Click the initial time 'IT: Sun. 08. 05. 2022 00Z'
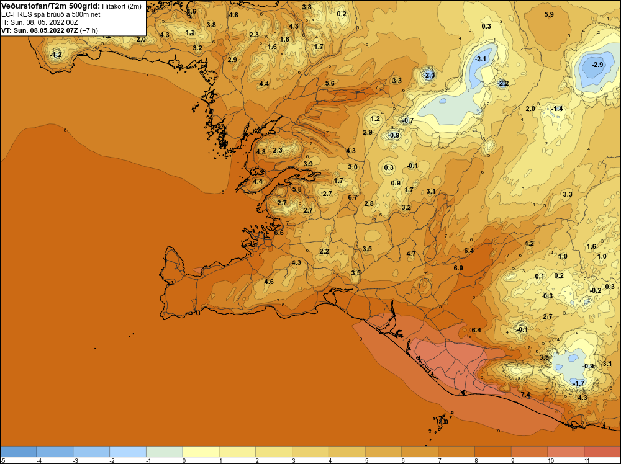Screen dimensions: 621x464 click(x=40, y=22)
